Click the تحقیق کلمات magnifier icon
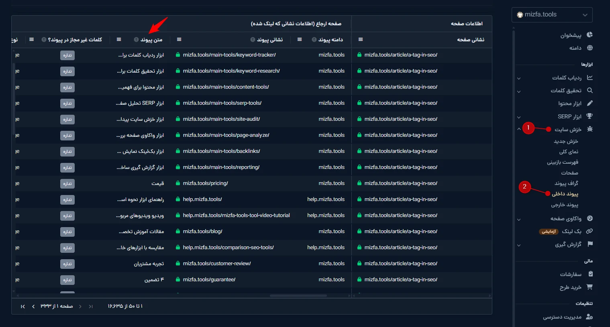 point(590,90)
